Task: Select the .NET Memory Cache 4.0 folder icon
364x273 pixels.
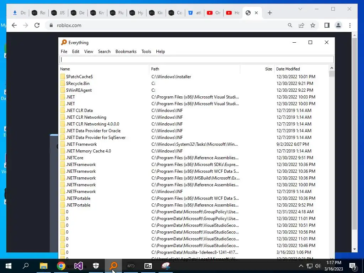Action: 63,151
